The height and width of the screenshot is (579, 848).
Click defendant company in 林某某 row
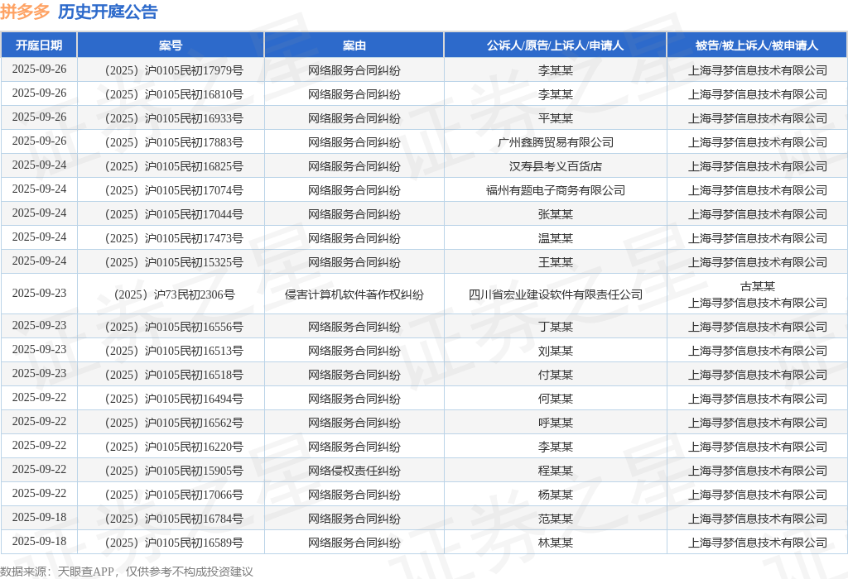pyautogui.click(x=757, y=543)
